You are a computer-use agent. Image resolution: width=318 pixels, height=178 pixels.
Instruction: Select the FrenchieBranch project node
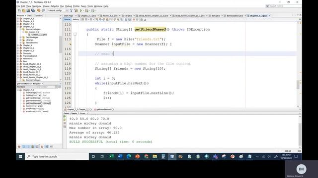(x=30, y=56)
